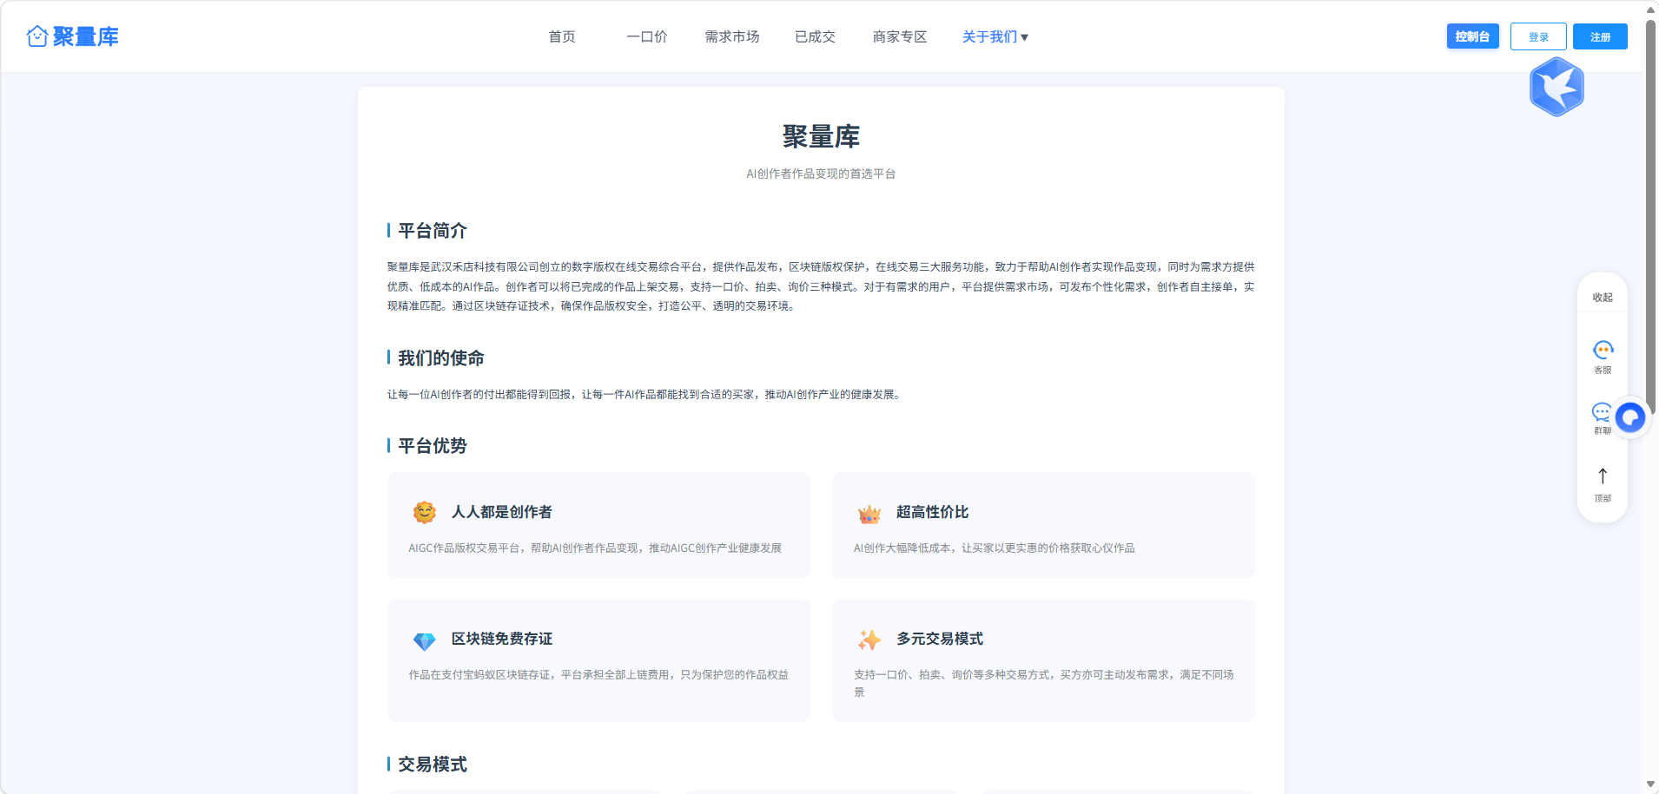1659x794 pixels.
Task: Open 商家专区 navigation item
Action: coord(900,36)
